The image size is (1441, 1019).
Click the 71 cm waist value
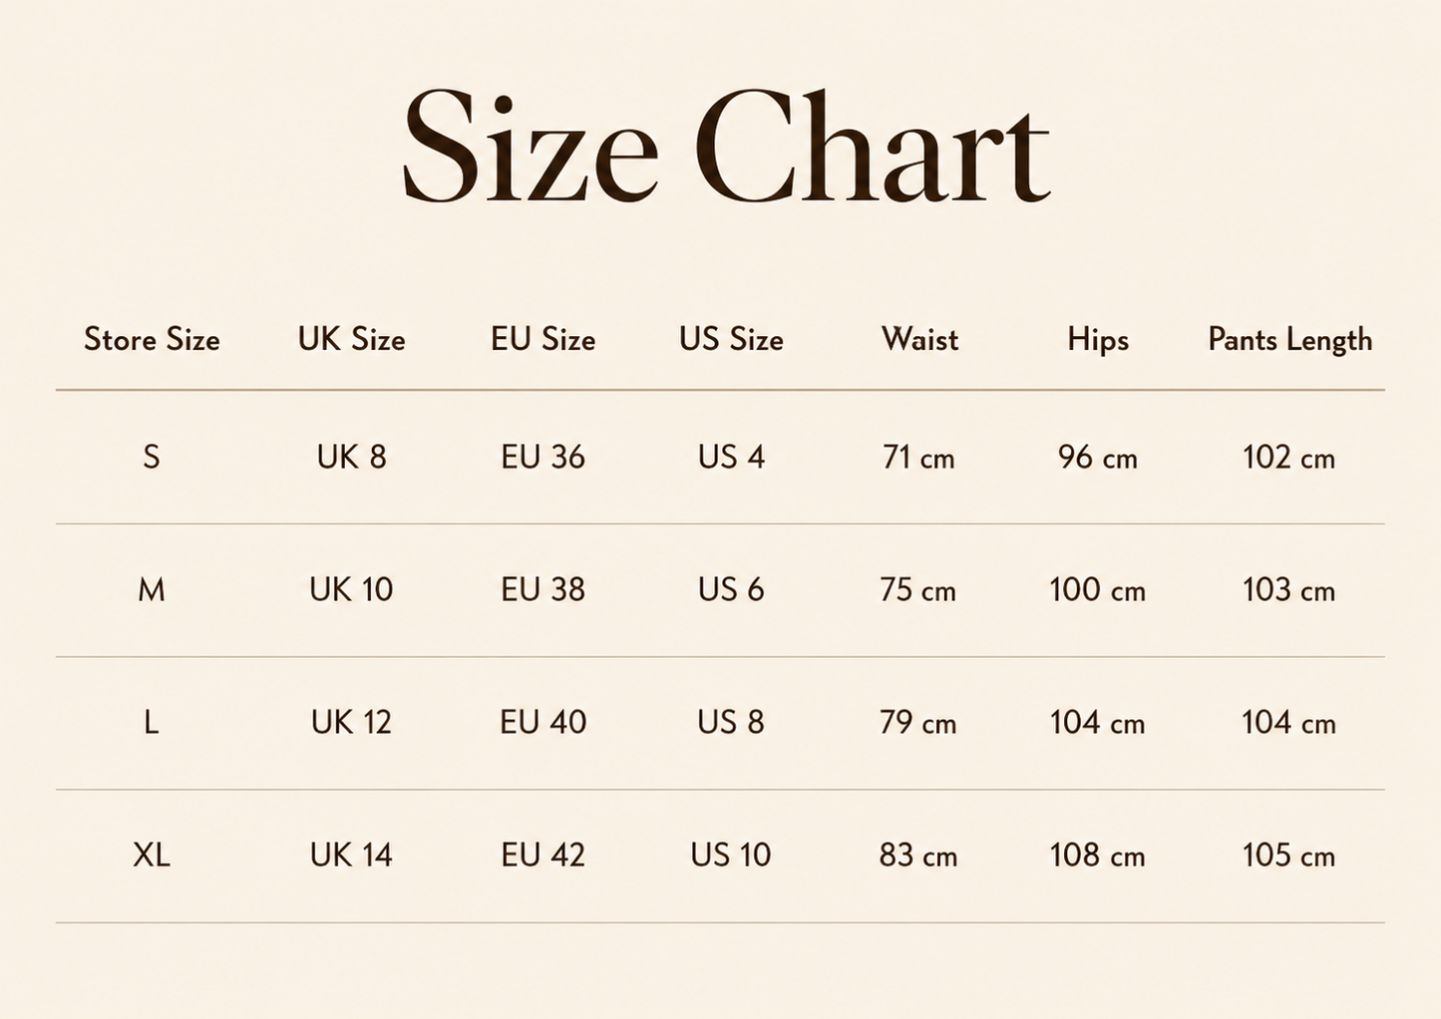coord(918,457)
